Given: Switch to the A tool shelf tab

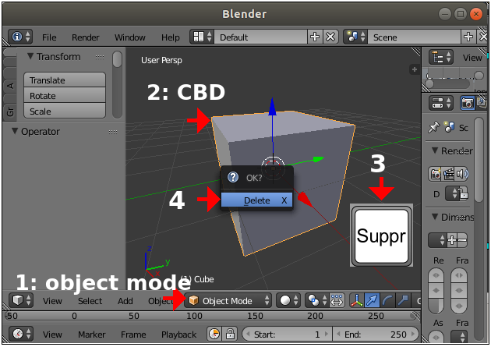Looking at the screenshot, I should 10,85.
